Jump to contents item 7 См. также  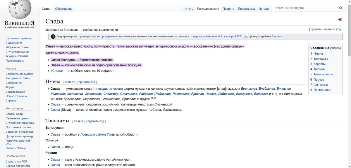click(x=319, y=85)
